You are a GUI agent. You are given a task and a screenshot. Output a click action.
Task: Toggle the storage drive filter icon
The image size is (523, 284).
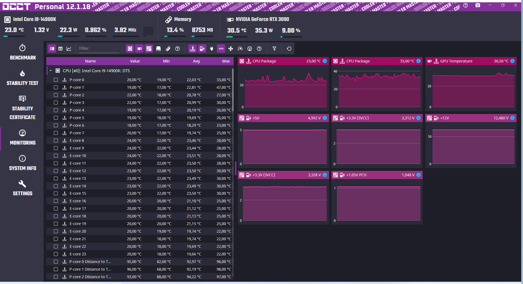coord(158,49)
